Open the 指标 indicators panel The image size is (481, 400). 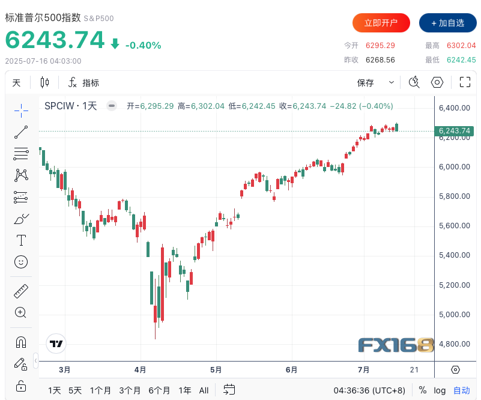click(x=83, y=83)
